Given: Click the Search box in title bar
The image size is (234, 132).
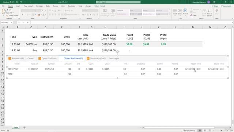Looking at the screenshot, I should tap(118, 2).
